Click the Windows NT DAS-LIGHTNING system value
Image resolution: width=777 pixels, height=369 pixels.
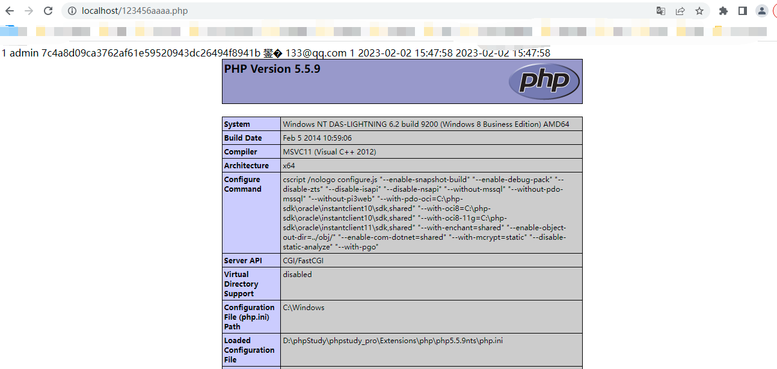coord(426,124)
